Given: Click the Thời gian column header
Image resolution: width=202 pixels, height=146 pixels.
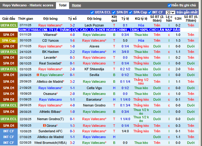Looking at the screenshot, I should (26, 19).
